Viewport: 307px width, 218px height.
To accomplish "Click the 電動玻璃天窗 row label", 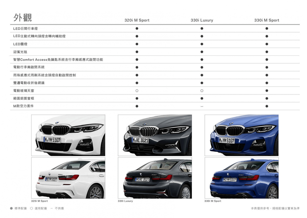I will tap(24, 91).
